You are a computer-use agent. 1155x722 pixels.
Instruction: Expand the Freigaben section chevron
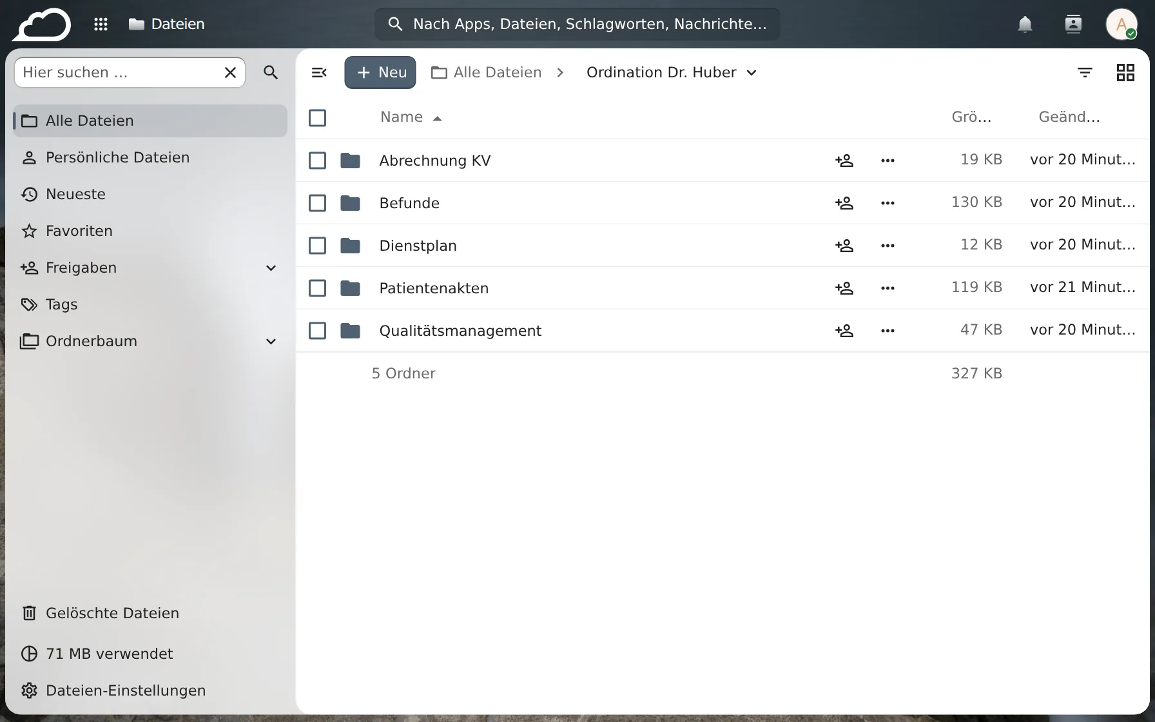(x=271, y=268)
